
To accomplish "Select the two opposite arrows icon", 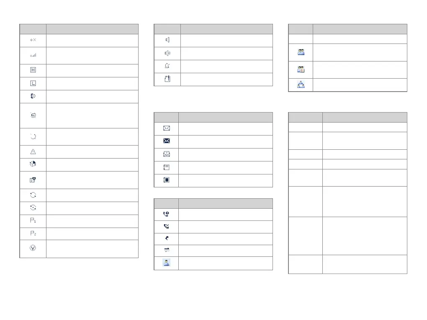I will click(167, 250).
